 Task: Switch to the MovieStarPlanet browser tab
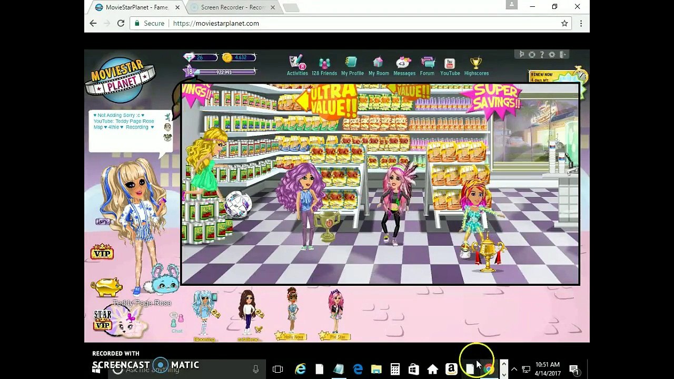136,7
